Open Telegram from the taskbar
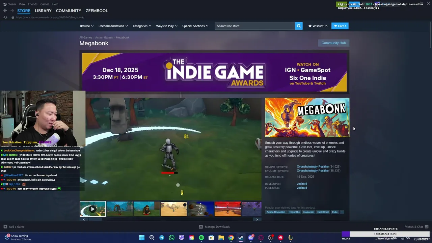The image size is (432, 243). [162, 238]
